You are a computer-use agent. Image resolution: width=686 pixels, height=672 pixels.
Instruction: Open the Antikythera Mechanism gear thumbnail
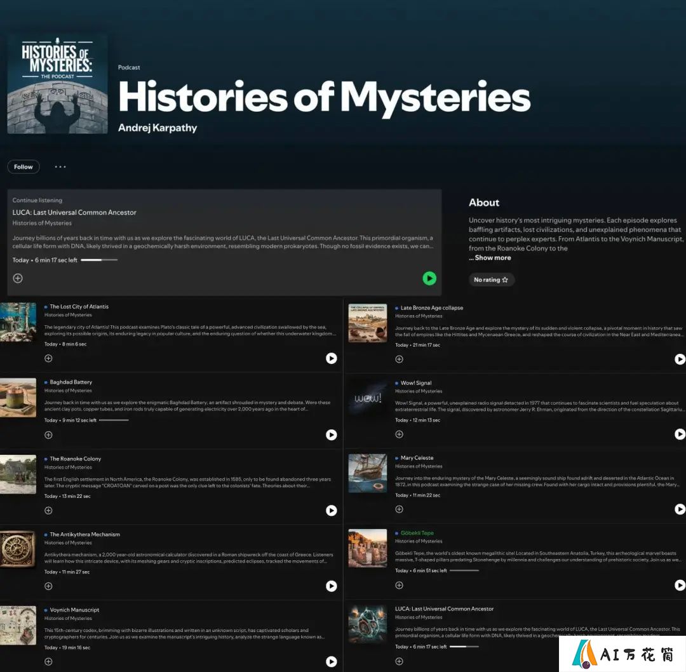(x=18, y=549)
